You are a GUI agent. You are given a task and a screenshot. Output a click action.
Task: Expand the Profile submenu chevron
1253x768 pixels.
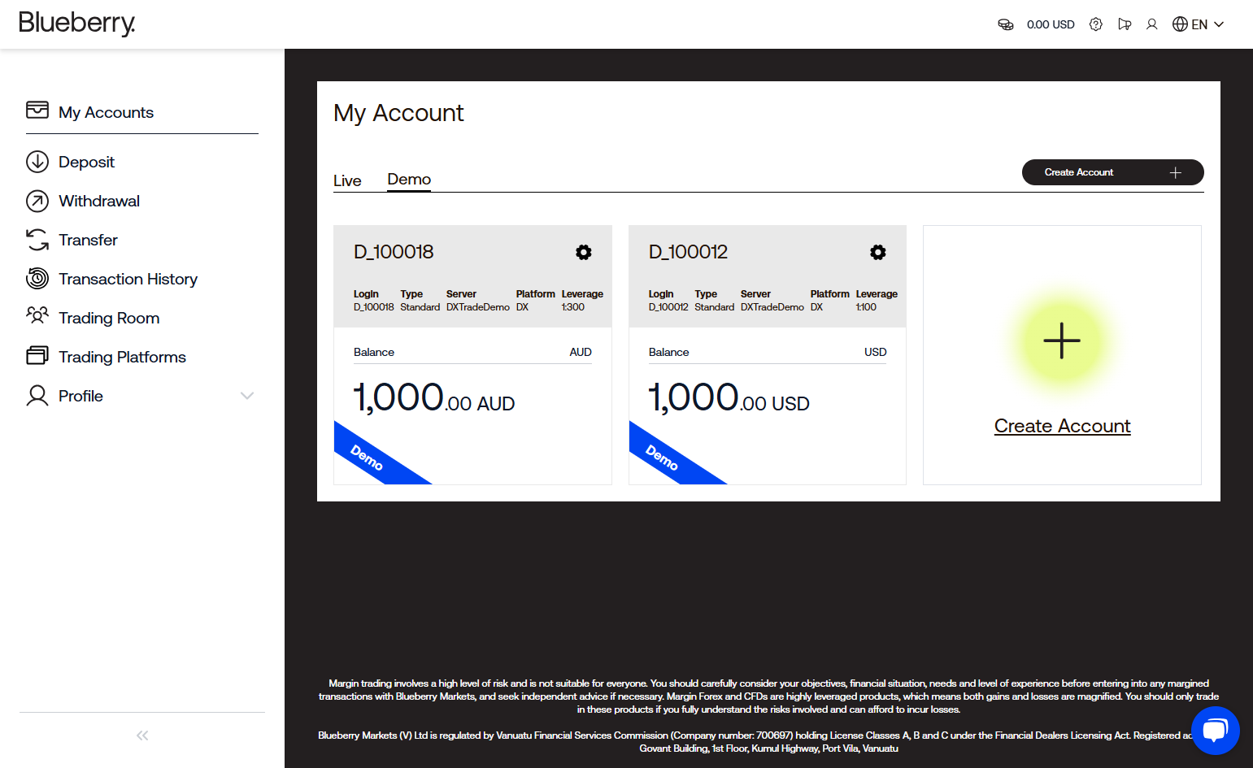pos(247,396)
